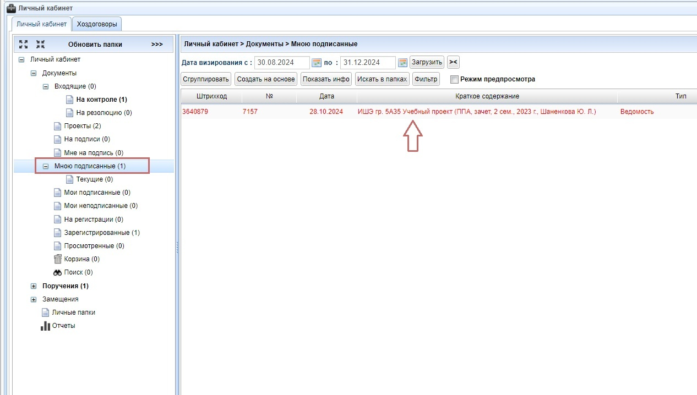Image resolution: width=697 pixels, height=395 pixels.
Task: Collapse the Мною подписанные node
Action: pyautogui.click(x=46, y=166)
